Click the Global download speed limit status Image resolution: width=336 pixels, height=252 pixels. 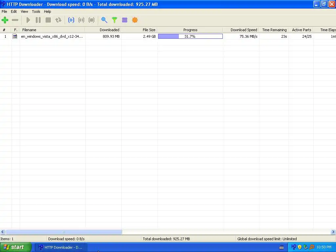tap(267, 239)
